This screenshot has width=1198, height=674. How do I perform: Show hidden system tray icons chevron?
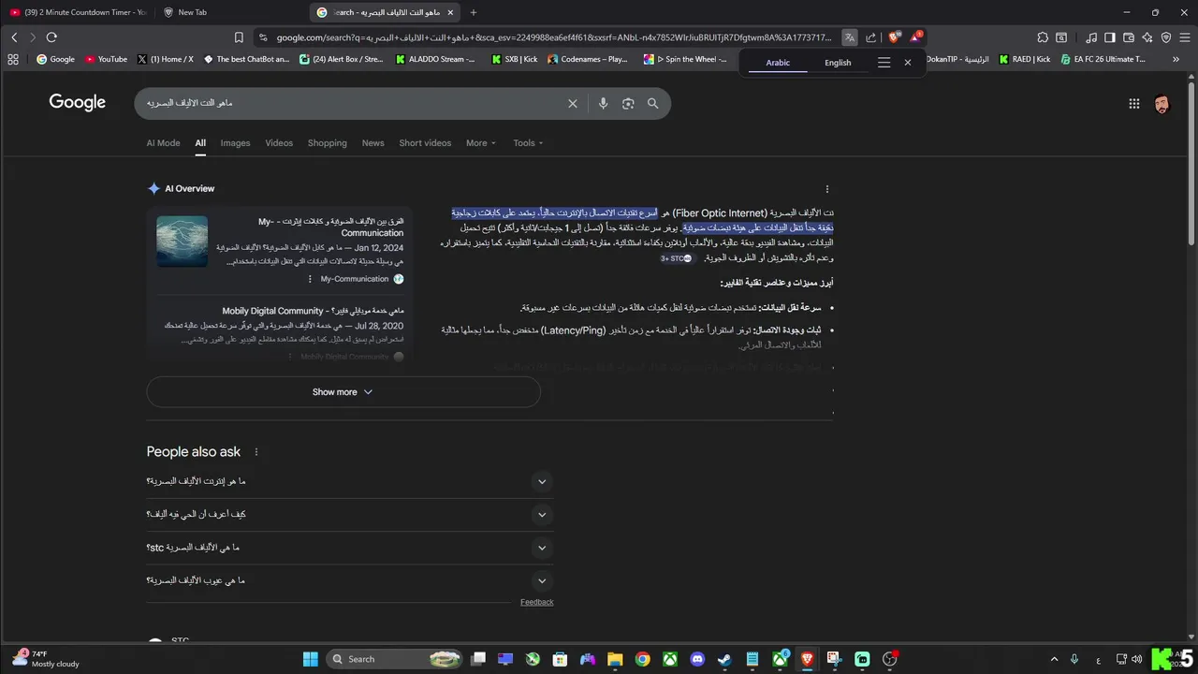click(x=1054, y=659)
